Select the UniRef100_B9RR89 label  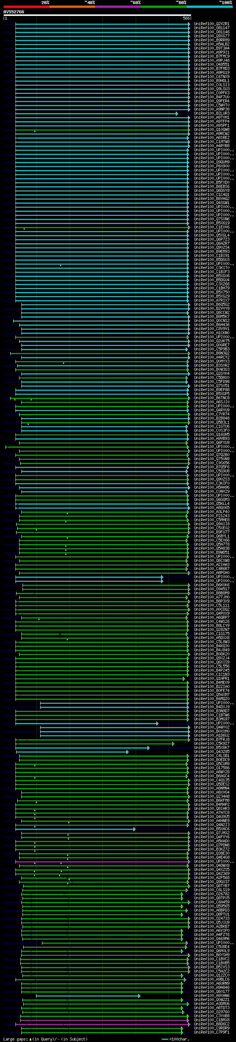(x=212, y=40)
